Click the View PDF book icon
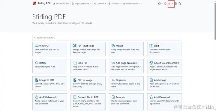The image size is (216, 111). coord(37,46)
